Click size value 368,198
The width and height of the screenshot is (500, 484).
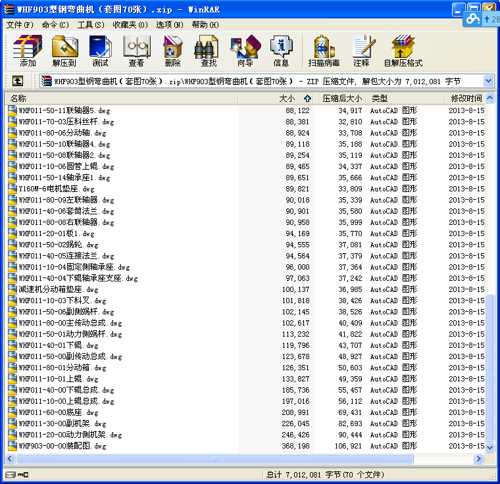coord(295,446)
